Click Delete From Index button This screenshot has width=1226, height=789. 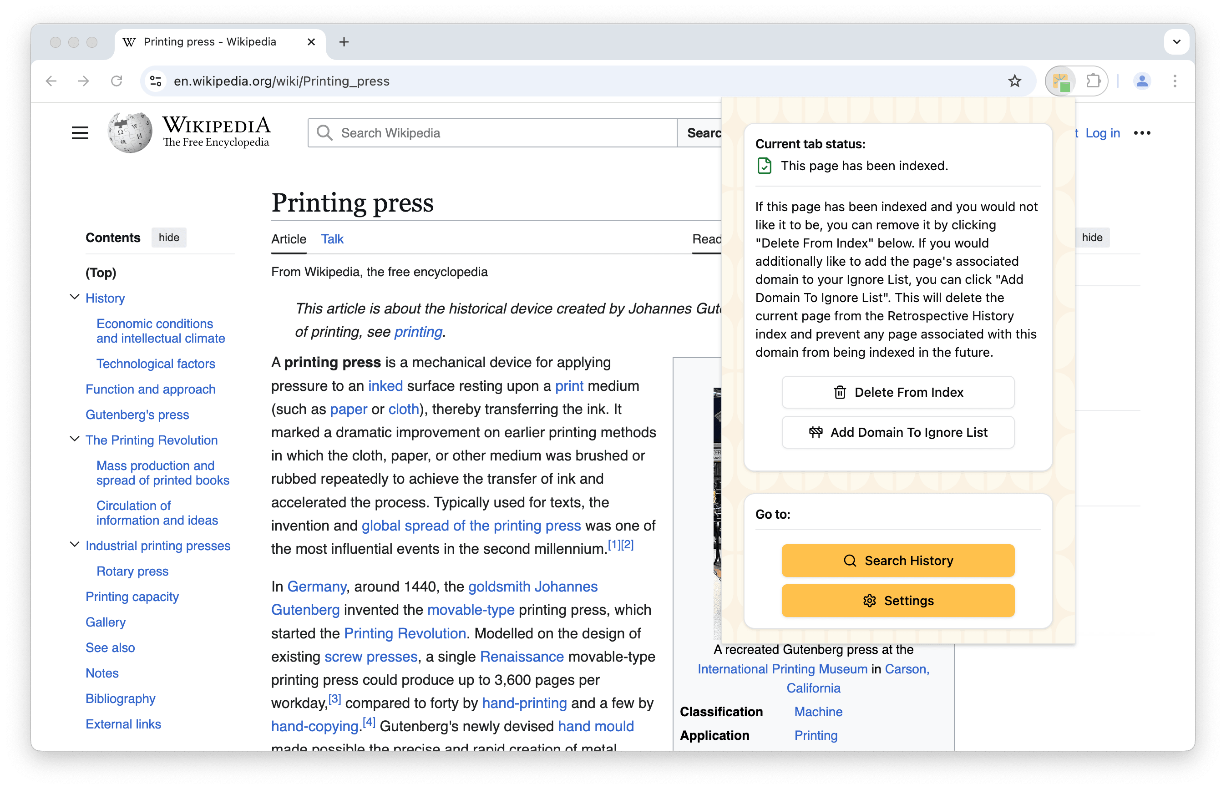[x=897, y=392]
